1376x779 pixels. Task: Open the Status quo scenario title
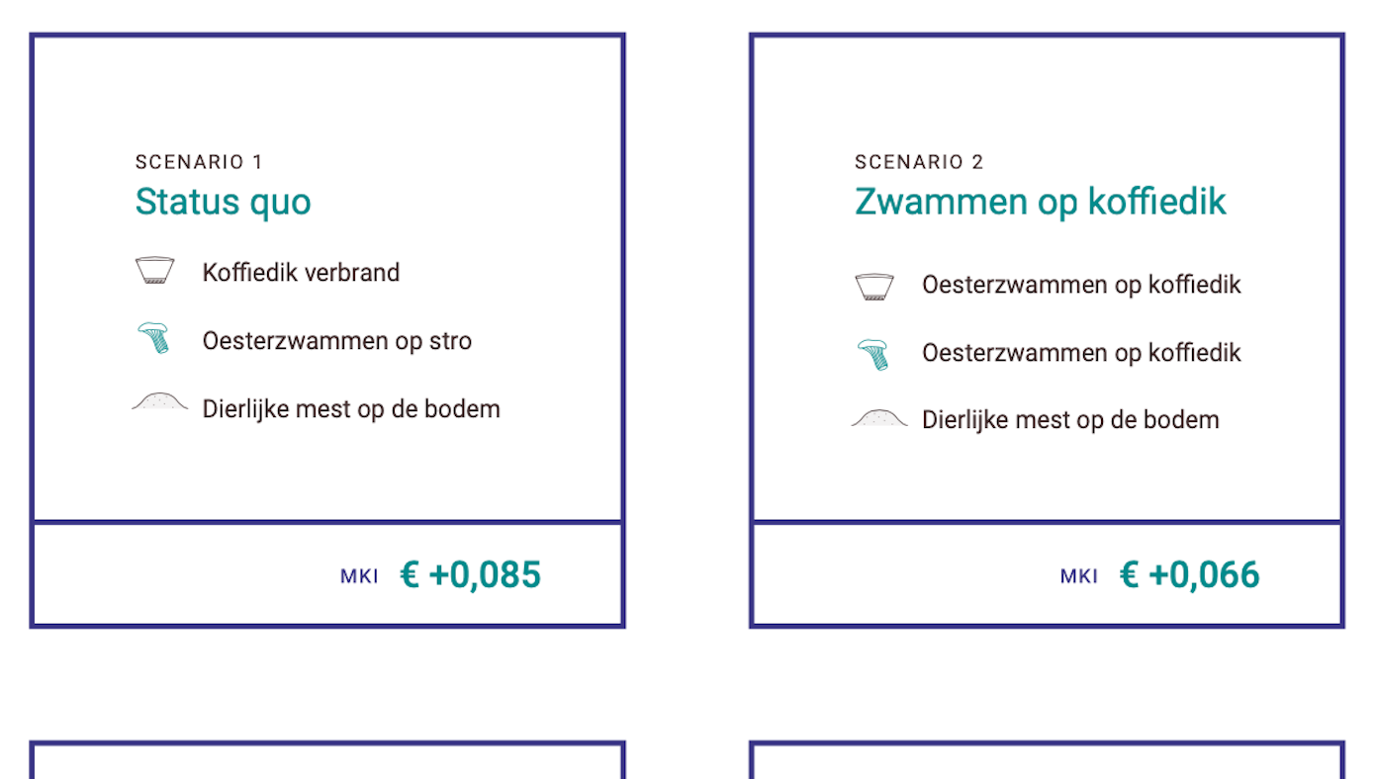pyautogui.click(x=223, y=202)
